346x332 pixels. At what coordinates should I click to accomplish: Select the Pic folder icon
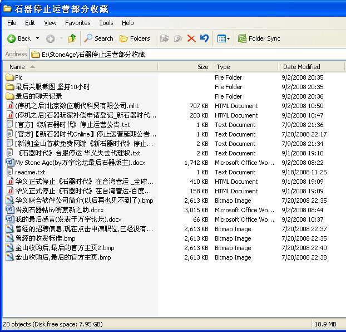click(x=10, y=77)
